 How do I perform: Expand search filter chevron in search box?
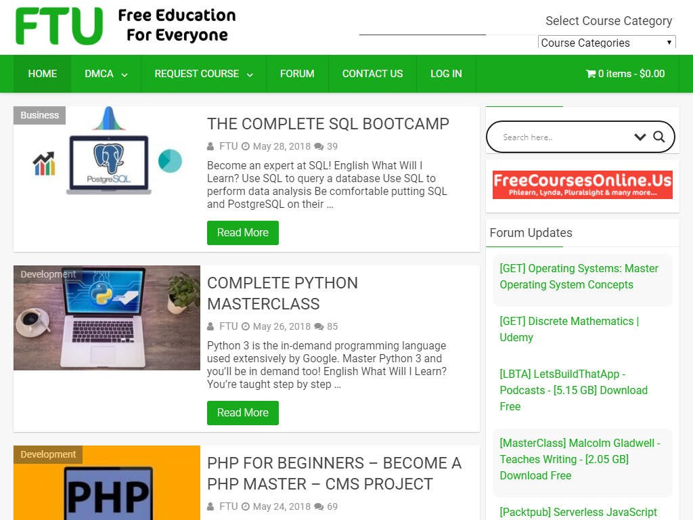click(x=640, y=137)
